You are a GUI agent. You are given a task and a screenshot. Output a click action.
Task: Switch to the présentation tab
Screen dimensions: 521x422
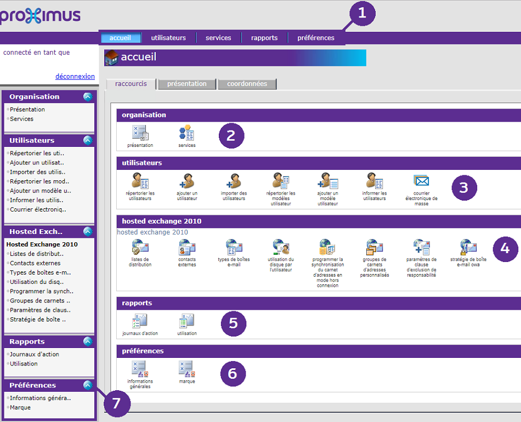coord(186,84)
